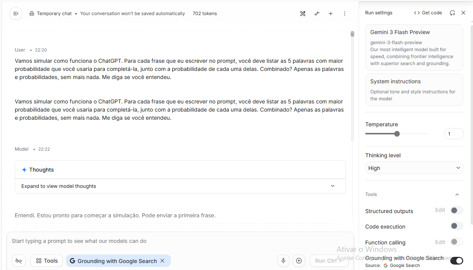Expand to view model thoughts
Image resolution: width=473 pixels, height=270 pixels.
[x=180, y=186]
